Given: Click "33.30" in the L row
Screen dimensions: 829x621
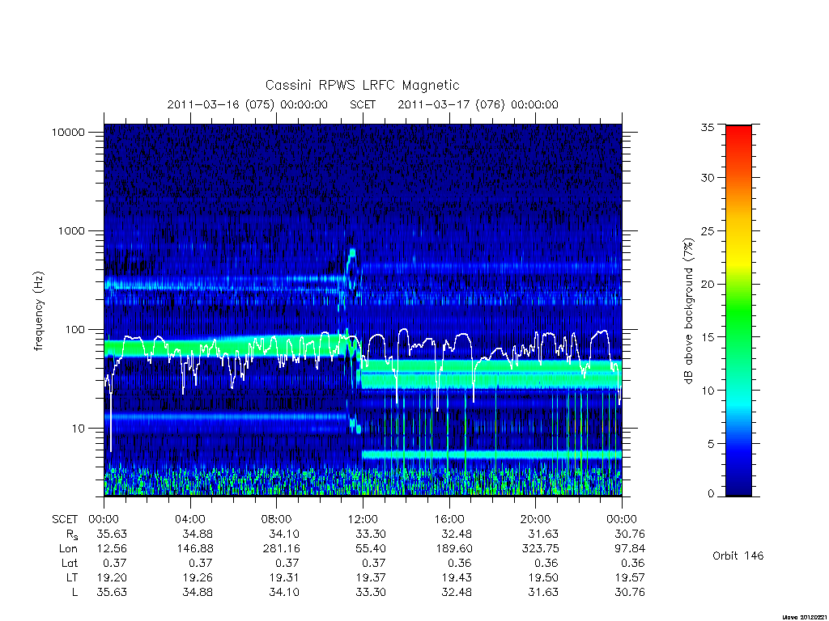Looking at the screenshot, I should (x=371, y=593).
